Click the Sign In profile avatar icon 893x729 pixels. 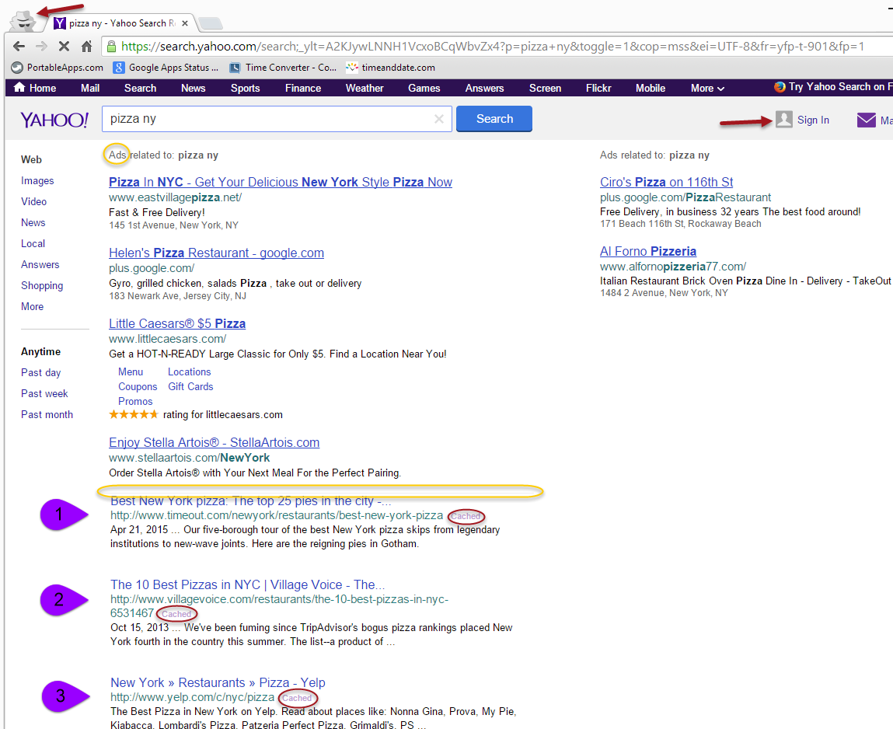pos(783,120)
